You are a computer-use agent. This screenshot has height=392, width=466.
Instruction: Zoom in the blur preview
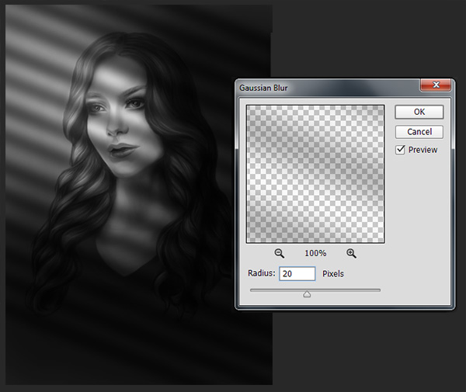[x=351, y=253]
